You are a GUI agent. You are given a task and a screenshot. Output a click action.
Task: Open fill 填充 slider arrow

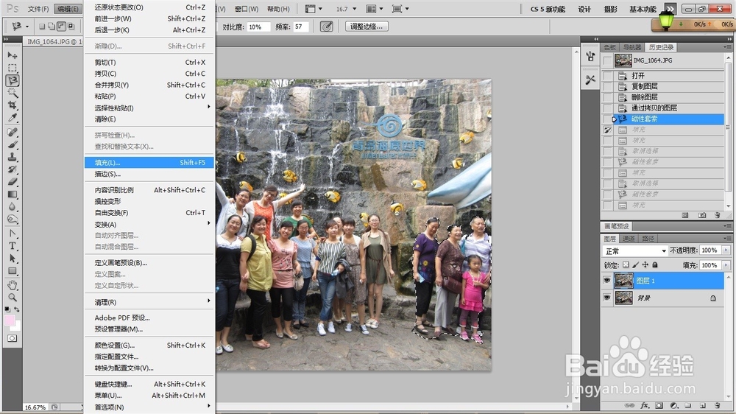click(x=726, y=265)
